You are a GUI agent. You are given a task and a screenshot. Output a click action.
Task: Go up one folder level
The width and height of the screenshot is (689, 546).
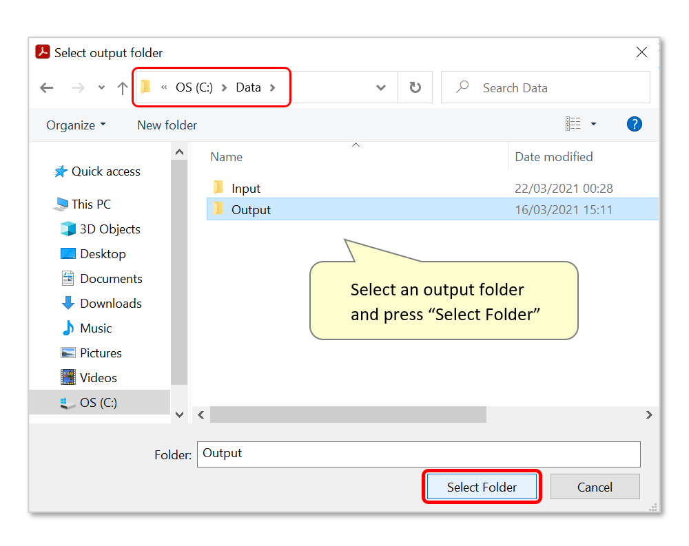tap(123, 88)
